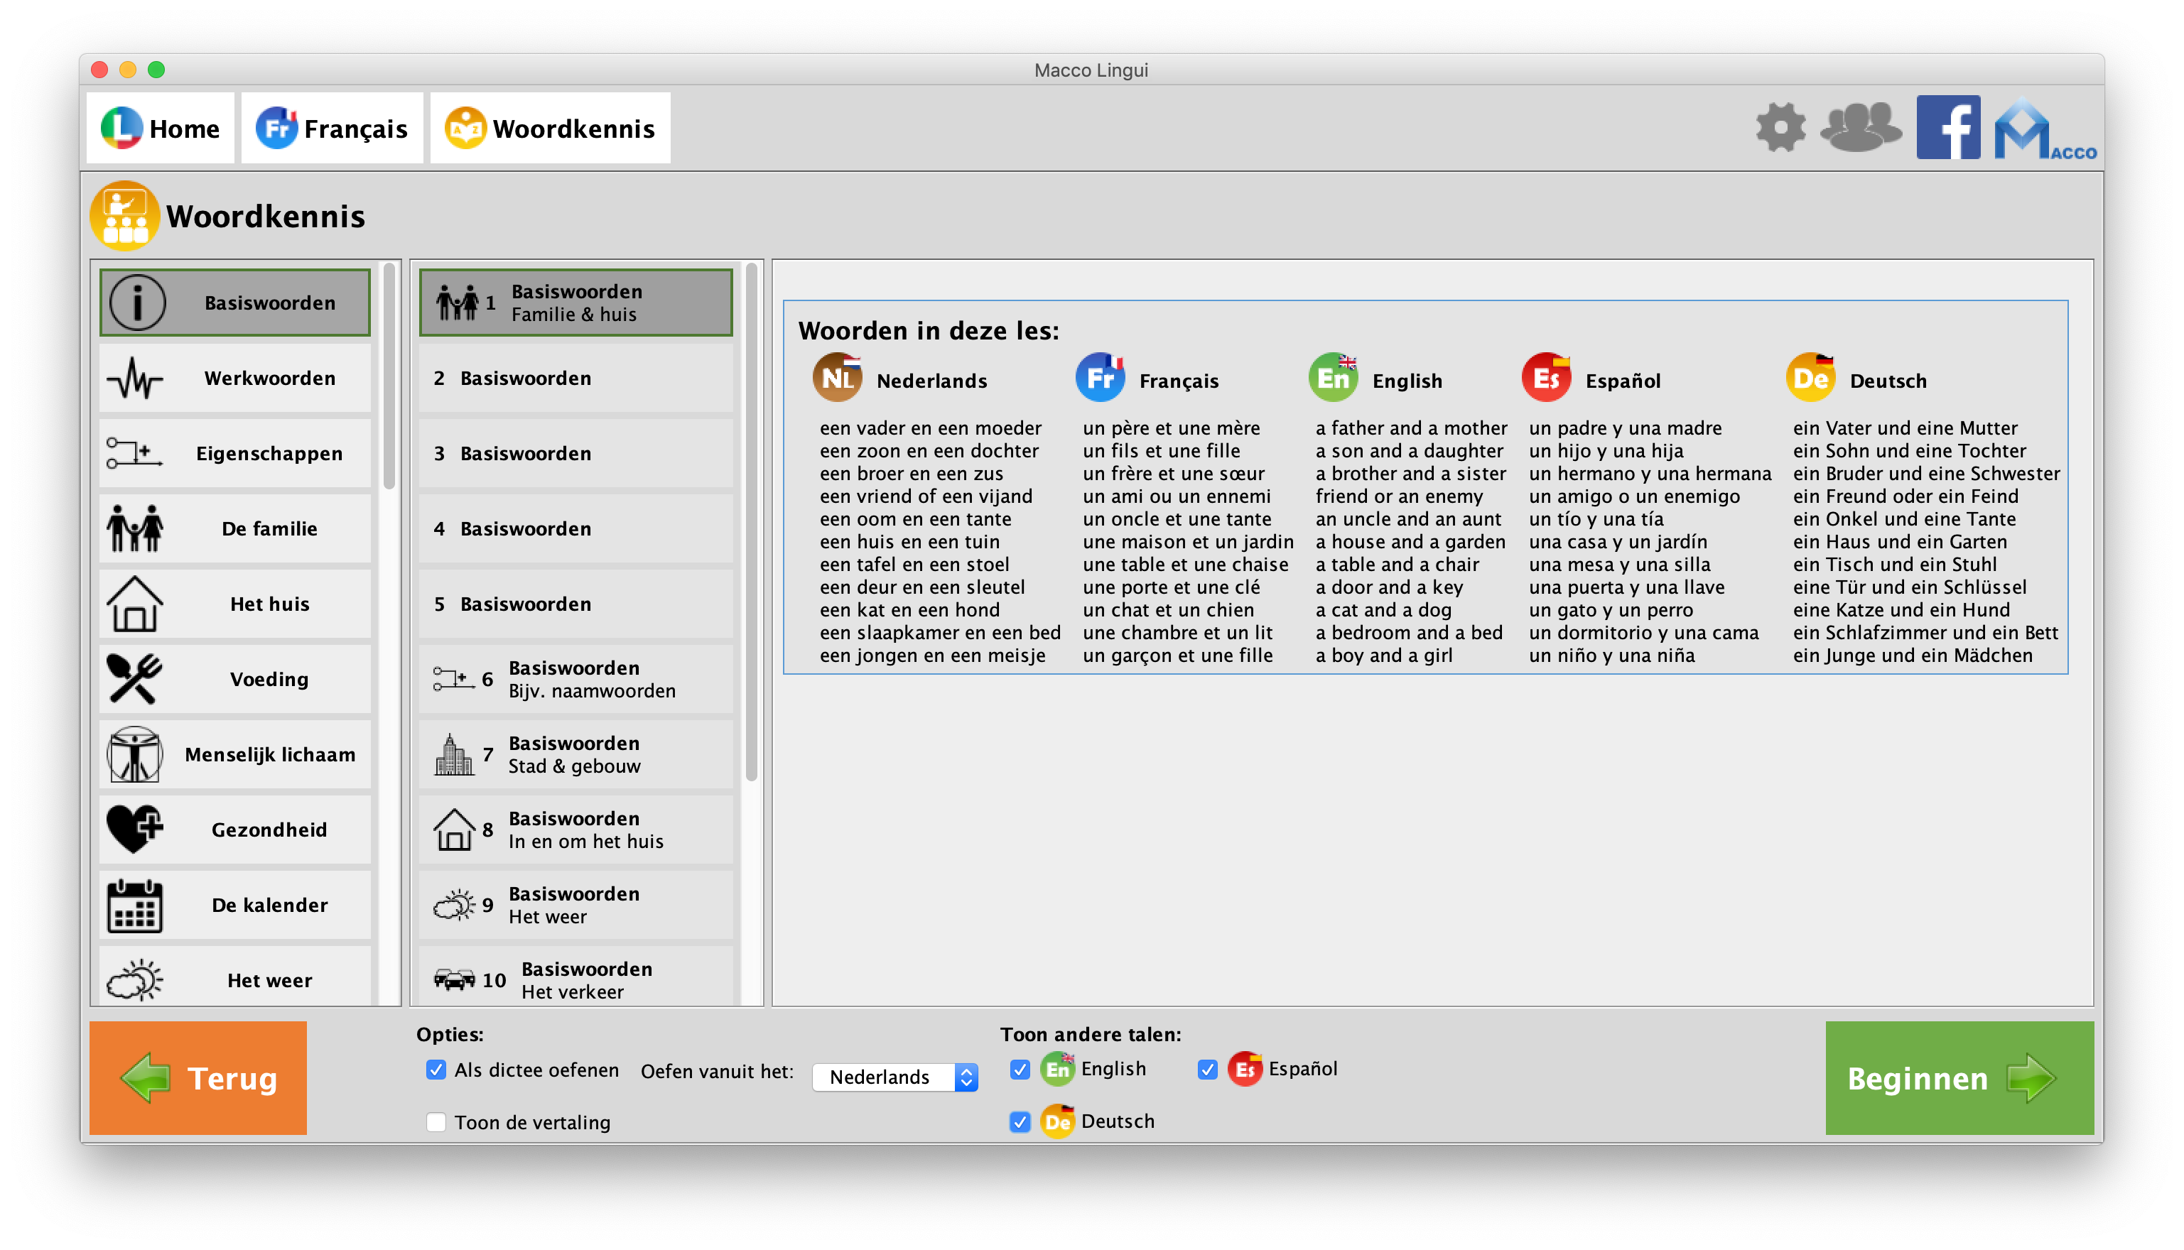
Task: Select lesson 7 Stad & gebouw
Action: click(x=575, y=755)
